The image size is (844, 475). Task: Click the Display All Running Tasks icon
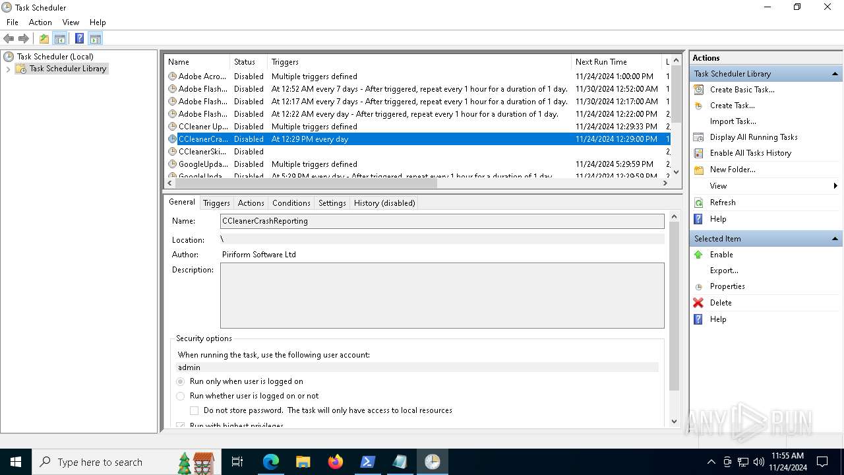698,137
